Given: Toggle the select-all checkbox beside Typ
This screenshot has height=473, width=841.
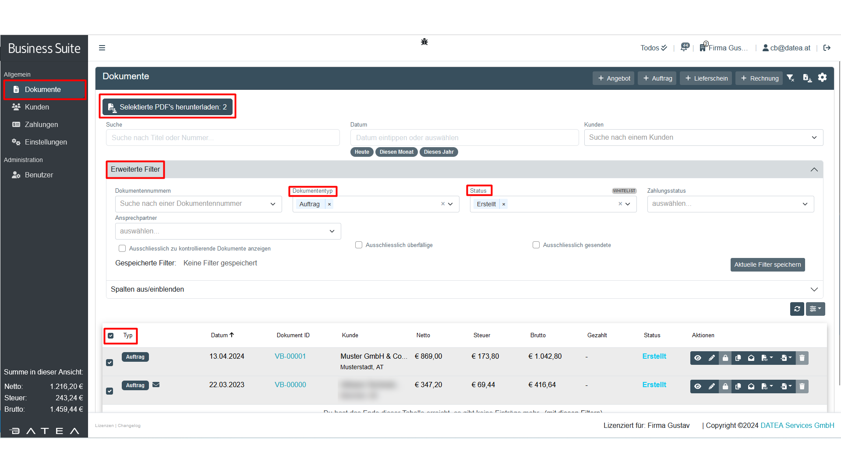Looking at the screenshot, I should 111,336.
